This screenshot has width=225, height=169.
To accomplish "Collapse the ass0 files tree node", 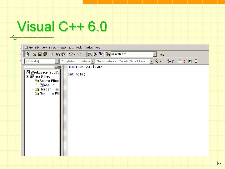I will coord(27,77).
